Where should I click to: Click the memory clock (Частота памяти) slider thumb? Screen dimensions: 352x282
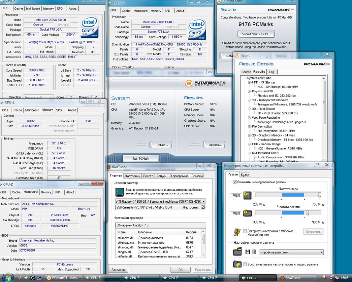pyautogui.click(x=307, y=213)
